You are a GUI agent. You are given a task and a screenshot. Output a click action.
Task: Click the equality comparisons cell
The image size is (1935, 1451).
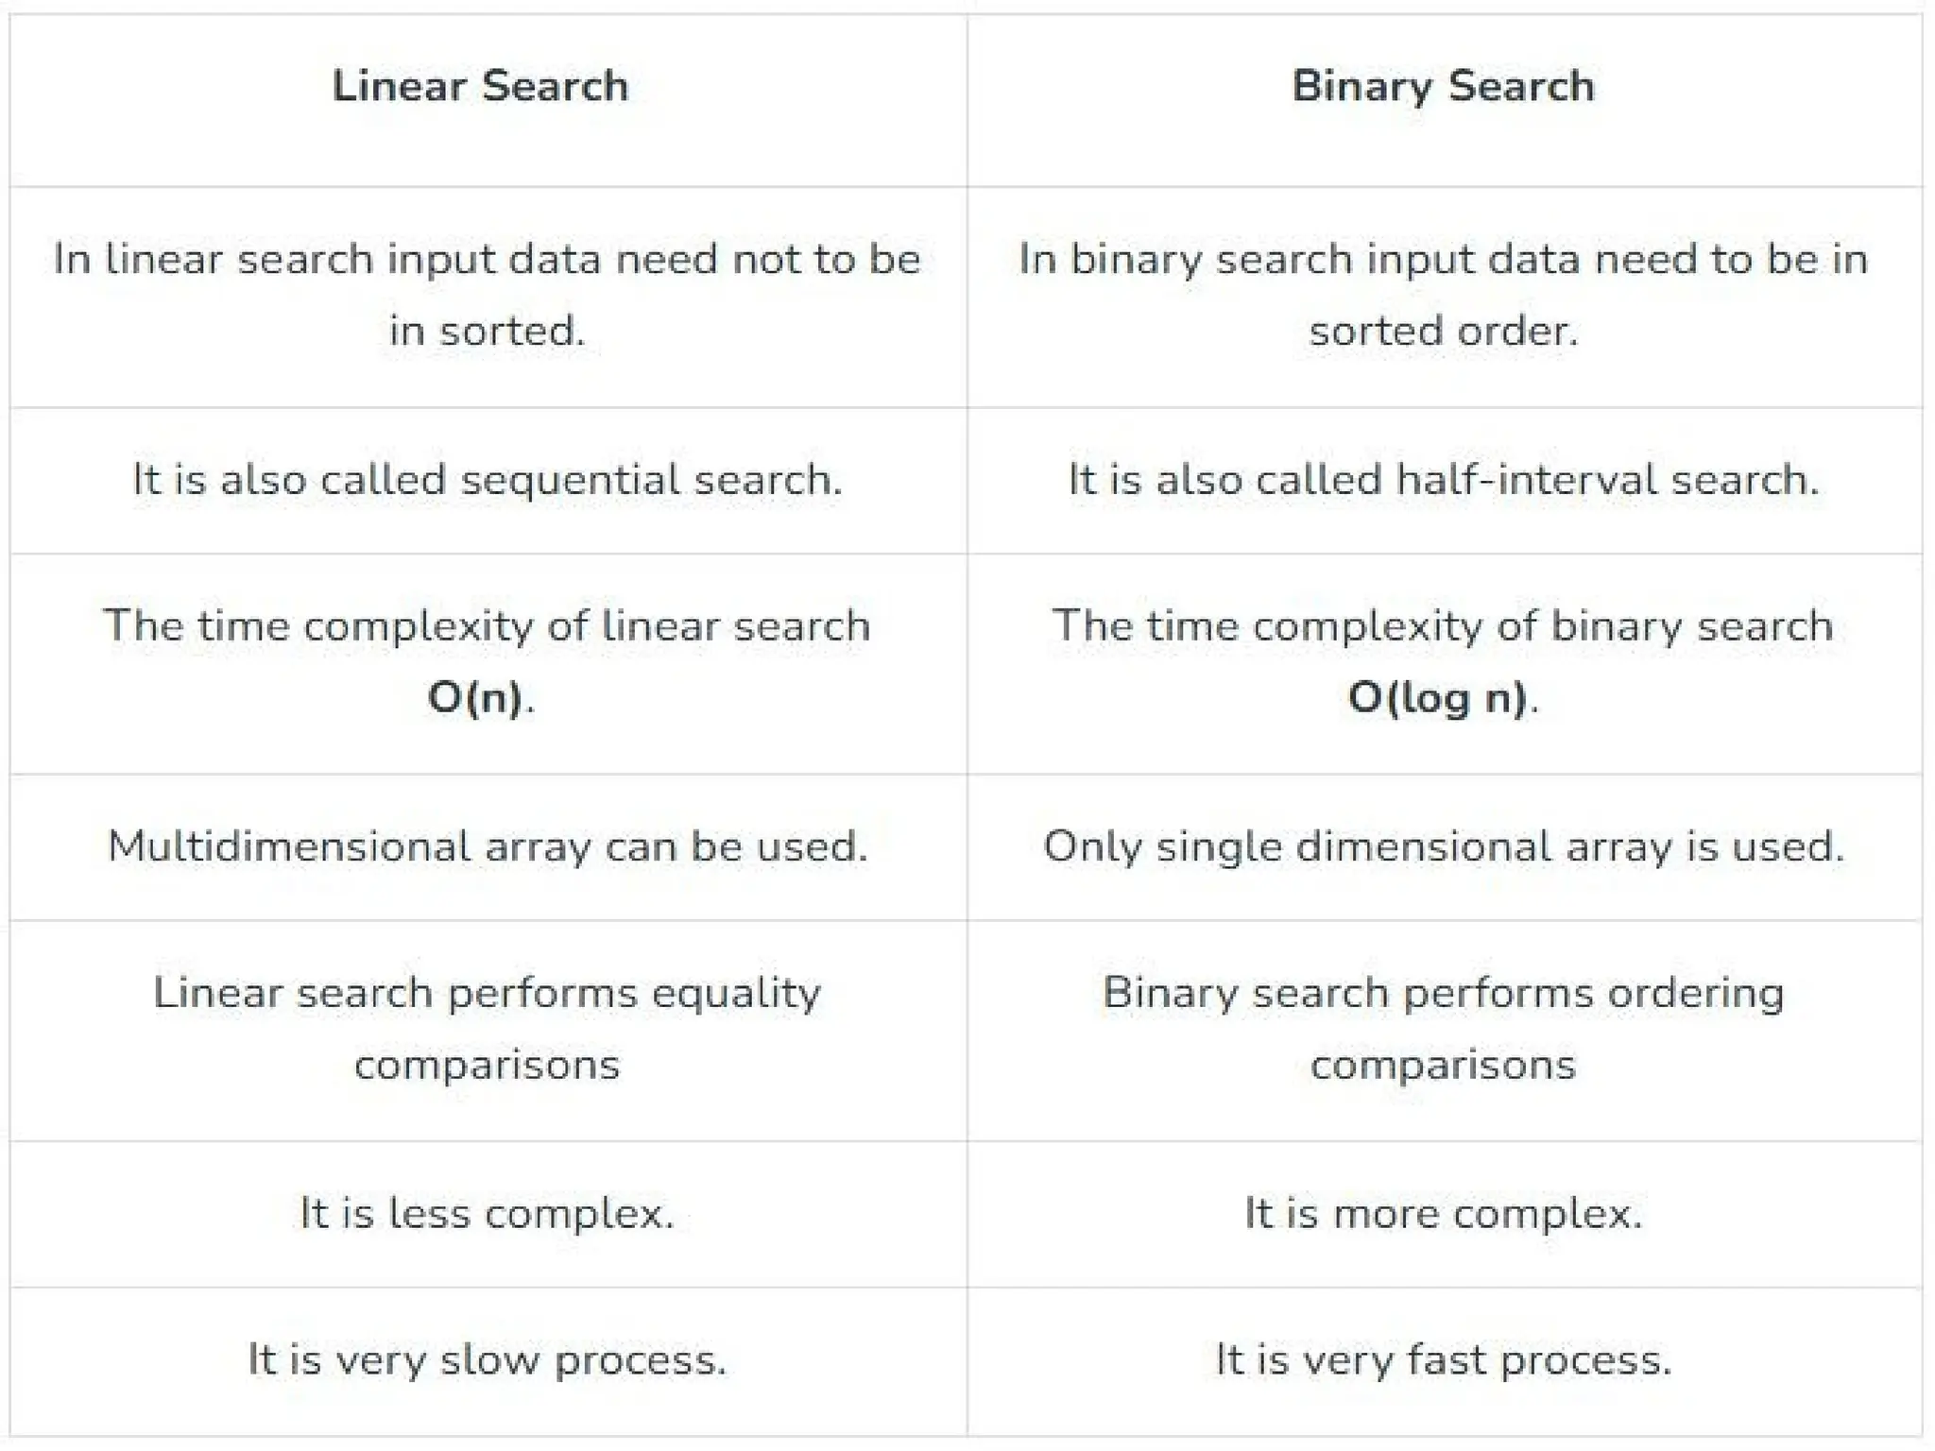click(488, 1030)
